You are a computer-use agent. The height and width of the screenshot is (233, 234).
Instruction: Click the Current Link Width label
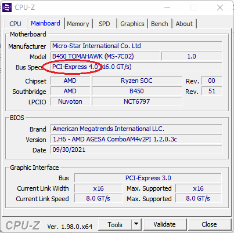pyautogui.click(x=43, y=188)
